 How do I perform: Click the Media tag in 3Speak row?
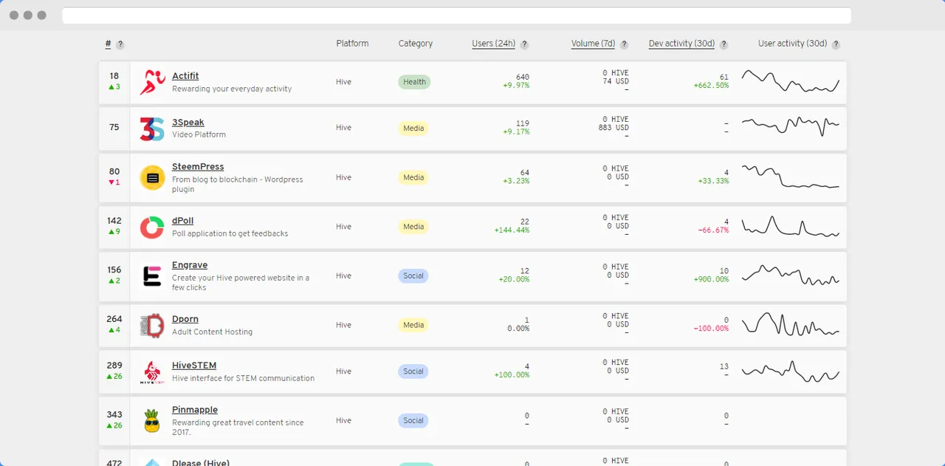point(413,129)
